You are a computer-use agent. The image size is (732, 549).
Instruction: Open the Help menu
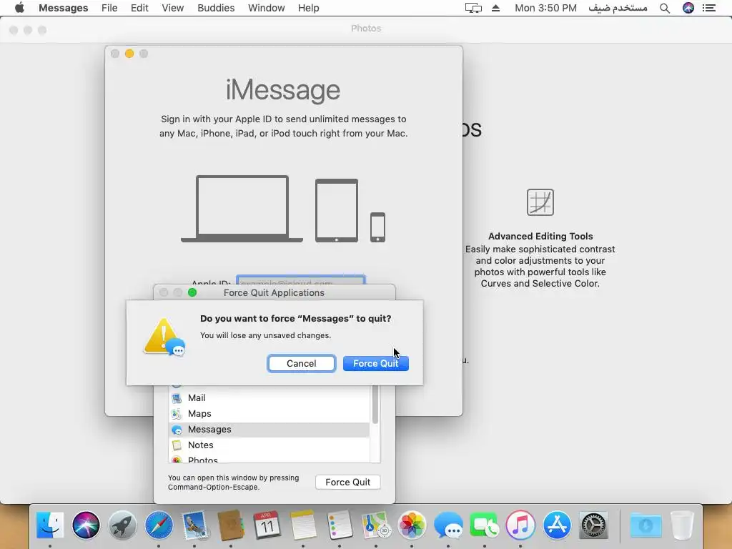pos(309,8)
